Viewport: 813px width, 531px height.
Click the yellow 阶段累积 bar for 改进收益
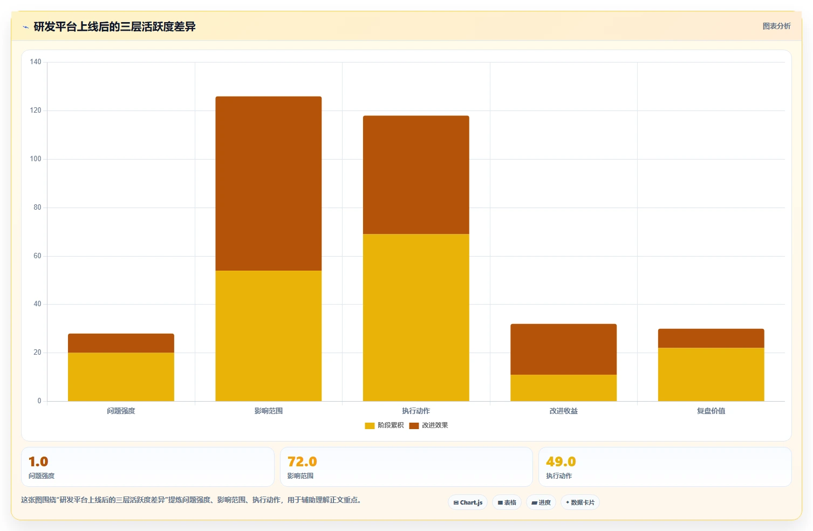click(564, 388)
